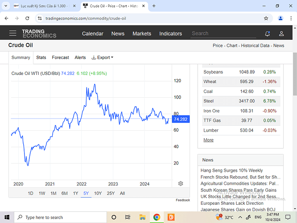Show hidden system tray icons
Screen dimensions: 297x223
(x=240, y=217)
